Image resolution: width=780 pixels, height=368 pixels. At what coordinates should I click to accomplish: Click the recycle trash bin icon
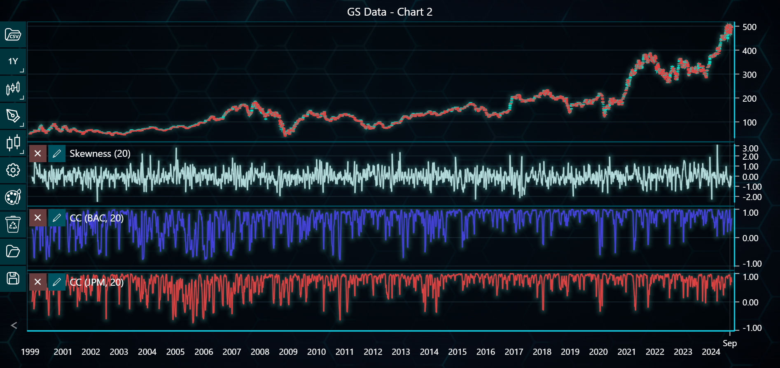(x=13, y=224)
